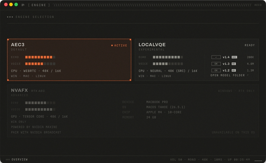Click the 1.3M model size
The image size is (266, 163).
[x=250, y=70]
